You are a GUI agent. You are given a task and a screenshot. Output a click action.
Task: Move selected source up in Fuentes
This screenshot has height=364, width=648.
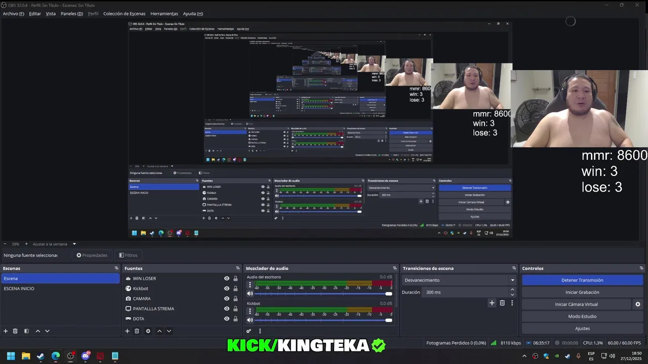point(159,331)
